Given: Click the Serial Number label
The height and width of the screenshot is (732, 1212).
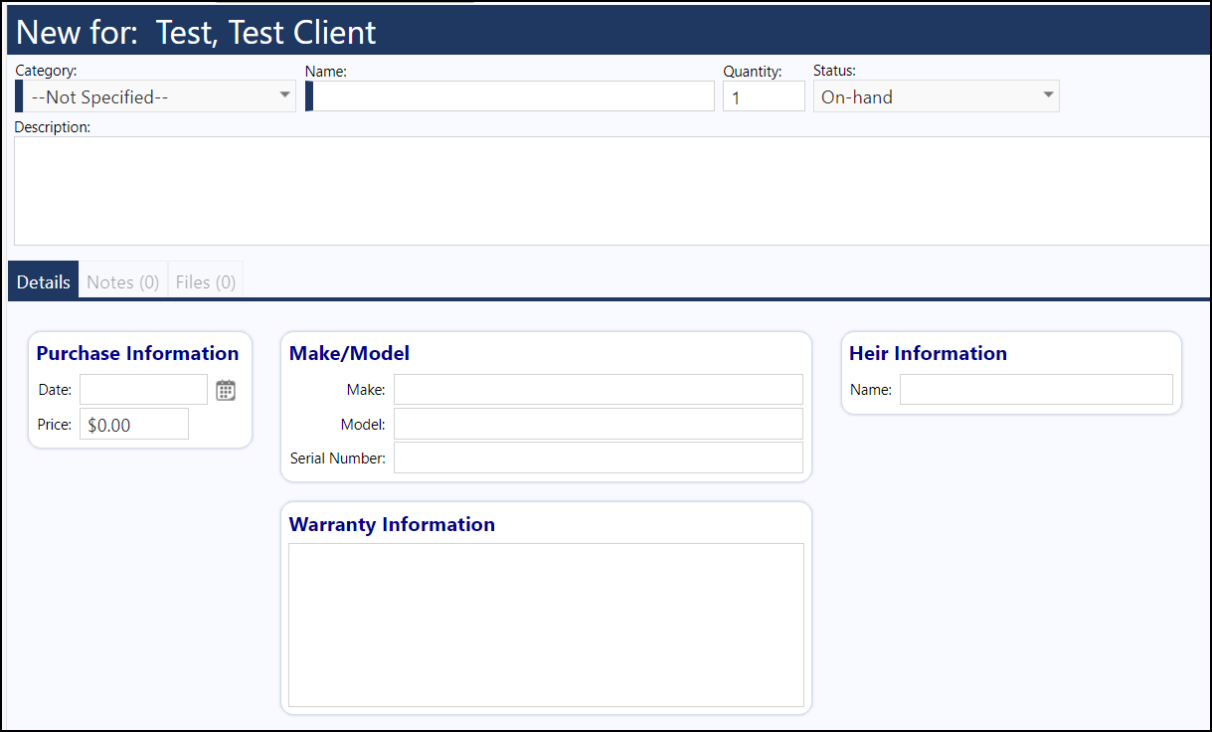Looking at the screenshot, I should coord(338,458).
